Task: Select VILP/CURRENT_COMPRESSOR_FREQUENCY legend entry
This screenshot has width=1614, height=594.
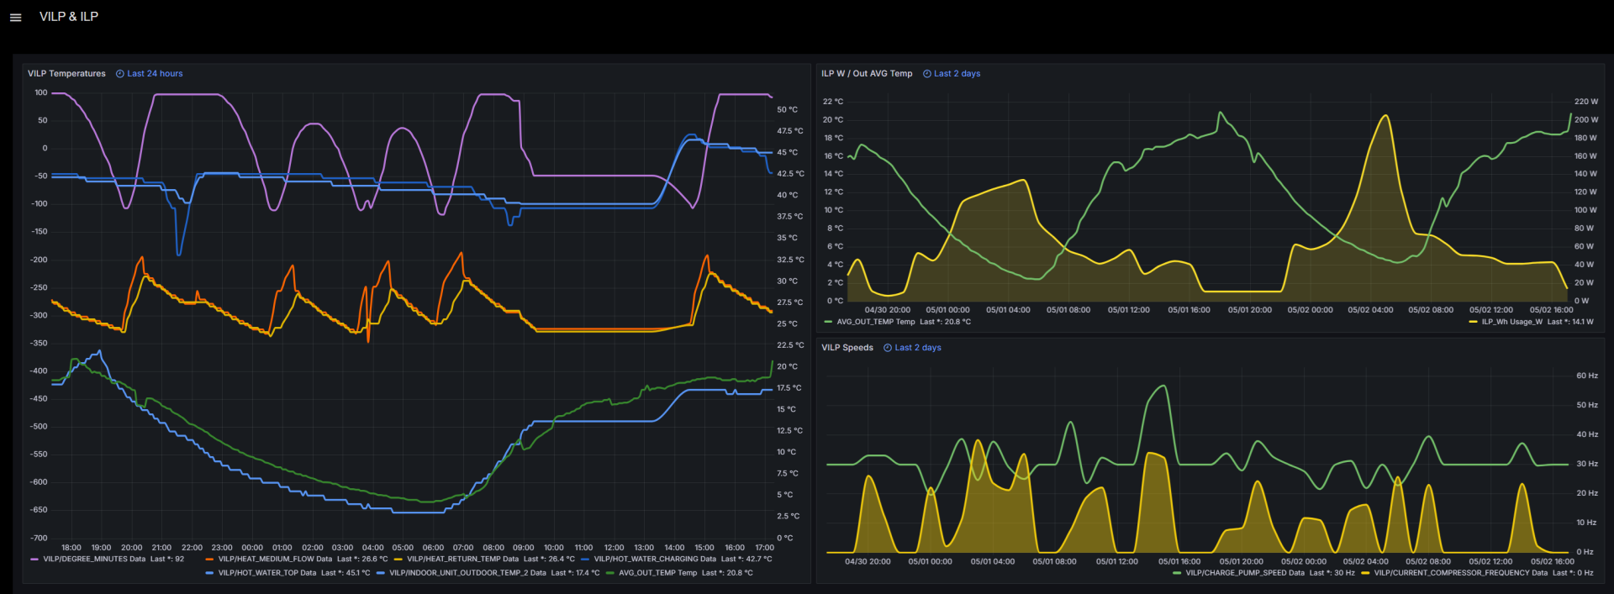Action: pos(1460,573)
